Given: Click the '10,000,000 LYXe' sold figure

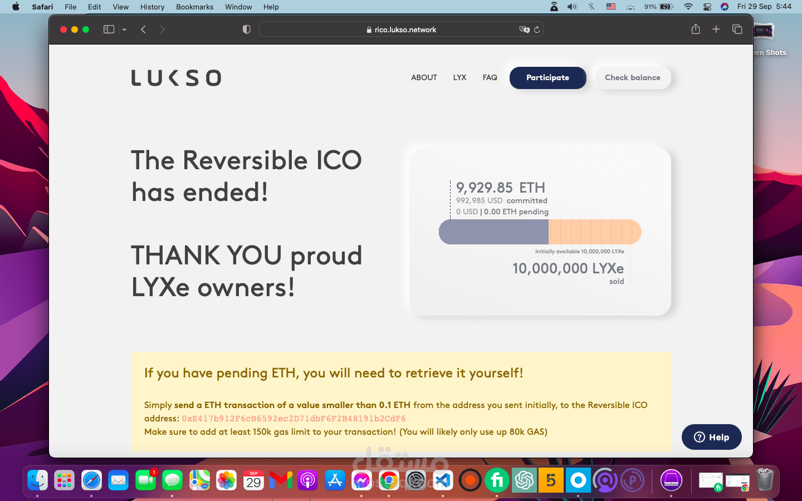Looking at the screenshot, I should pyautogui.click(x=568, y=268).
